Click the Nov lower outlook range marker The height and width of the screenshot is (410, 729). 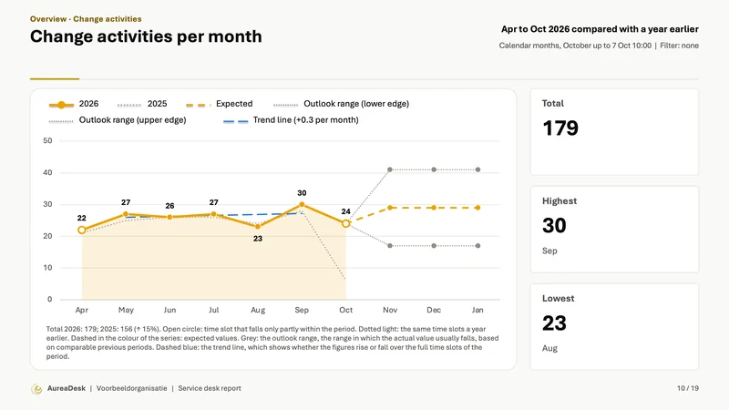coord(390,245)
